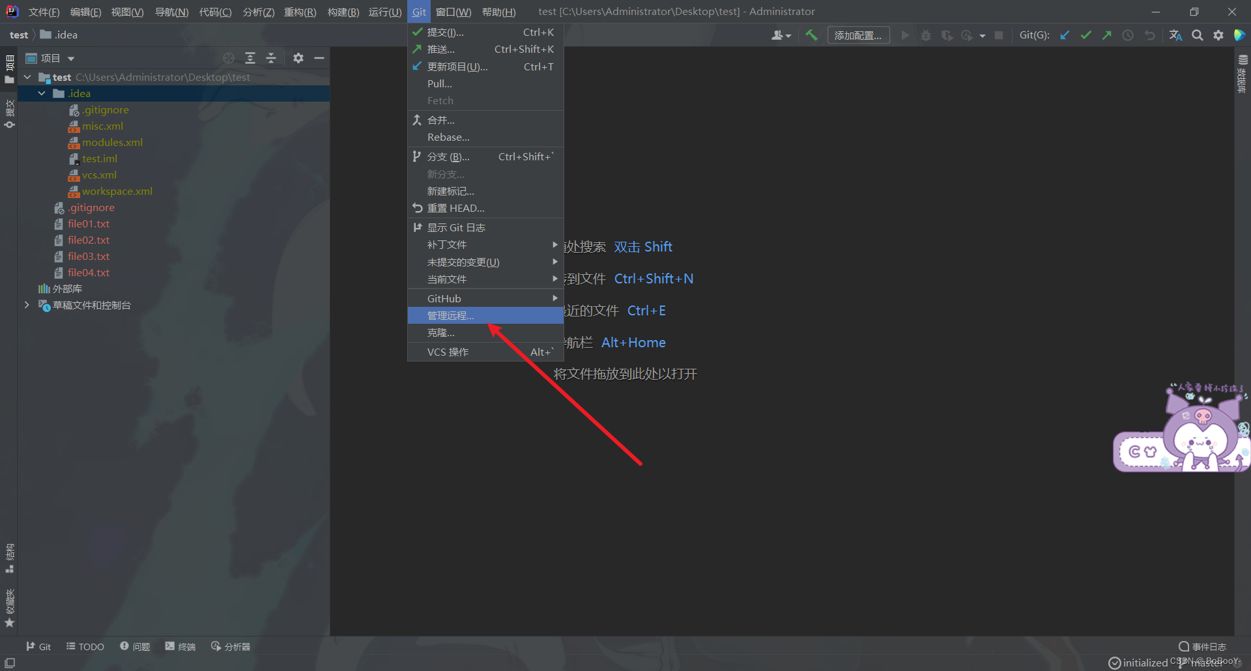Select file04.txt in project tree

[x=89, y=272]
